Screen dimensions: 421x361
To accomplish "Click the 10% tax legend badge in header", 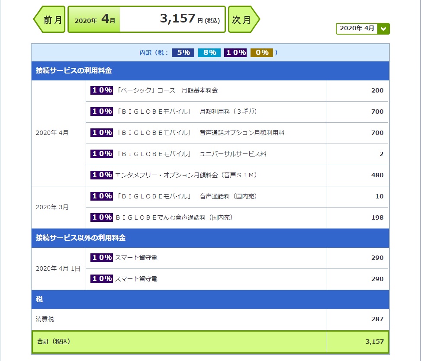I will (235, 53).
